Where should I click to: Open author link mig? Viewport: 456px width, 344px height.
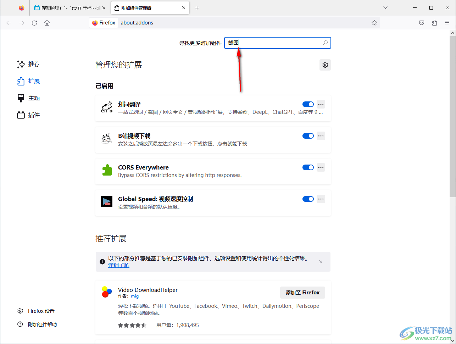tap(135, 296)
